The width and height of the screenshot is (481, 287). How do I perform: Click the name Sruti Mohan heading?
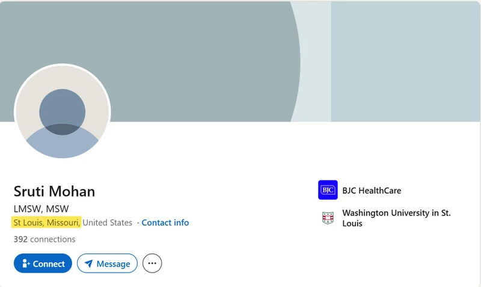(54, 191)
